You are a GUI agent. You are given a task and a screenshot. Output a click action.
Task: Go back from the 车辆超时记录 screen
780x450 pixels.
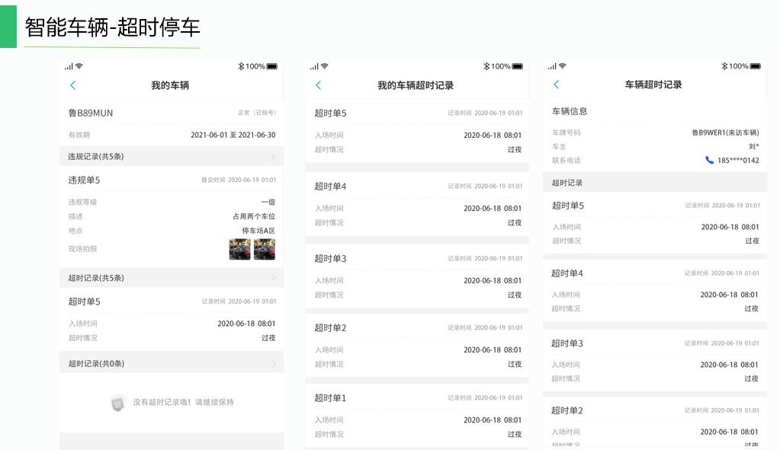(557, 85)
